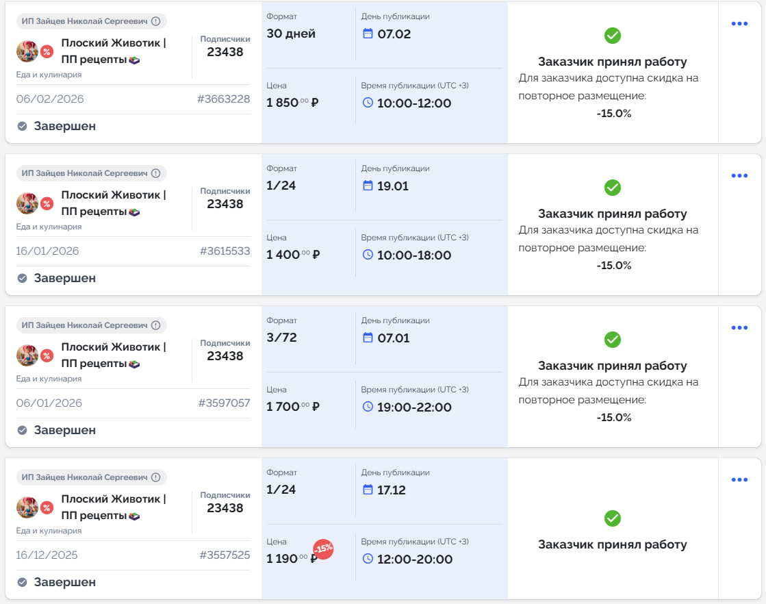Click green accepted checkmark in first order
This screenshot has width=766, height=604.
[x=613, y=35]
